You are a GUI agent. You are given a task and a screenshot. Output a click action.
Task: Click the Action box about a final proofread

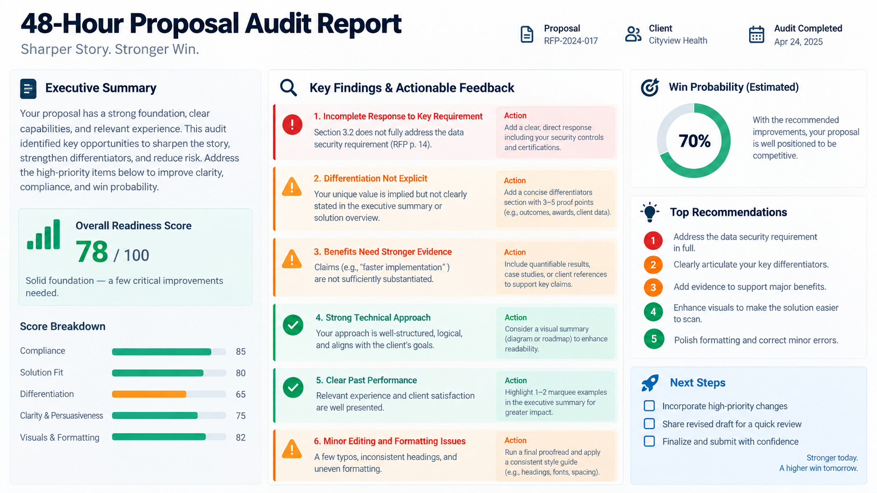click(x=557, y=456)
